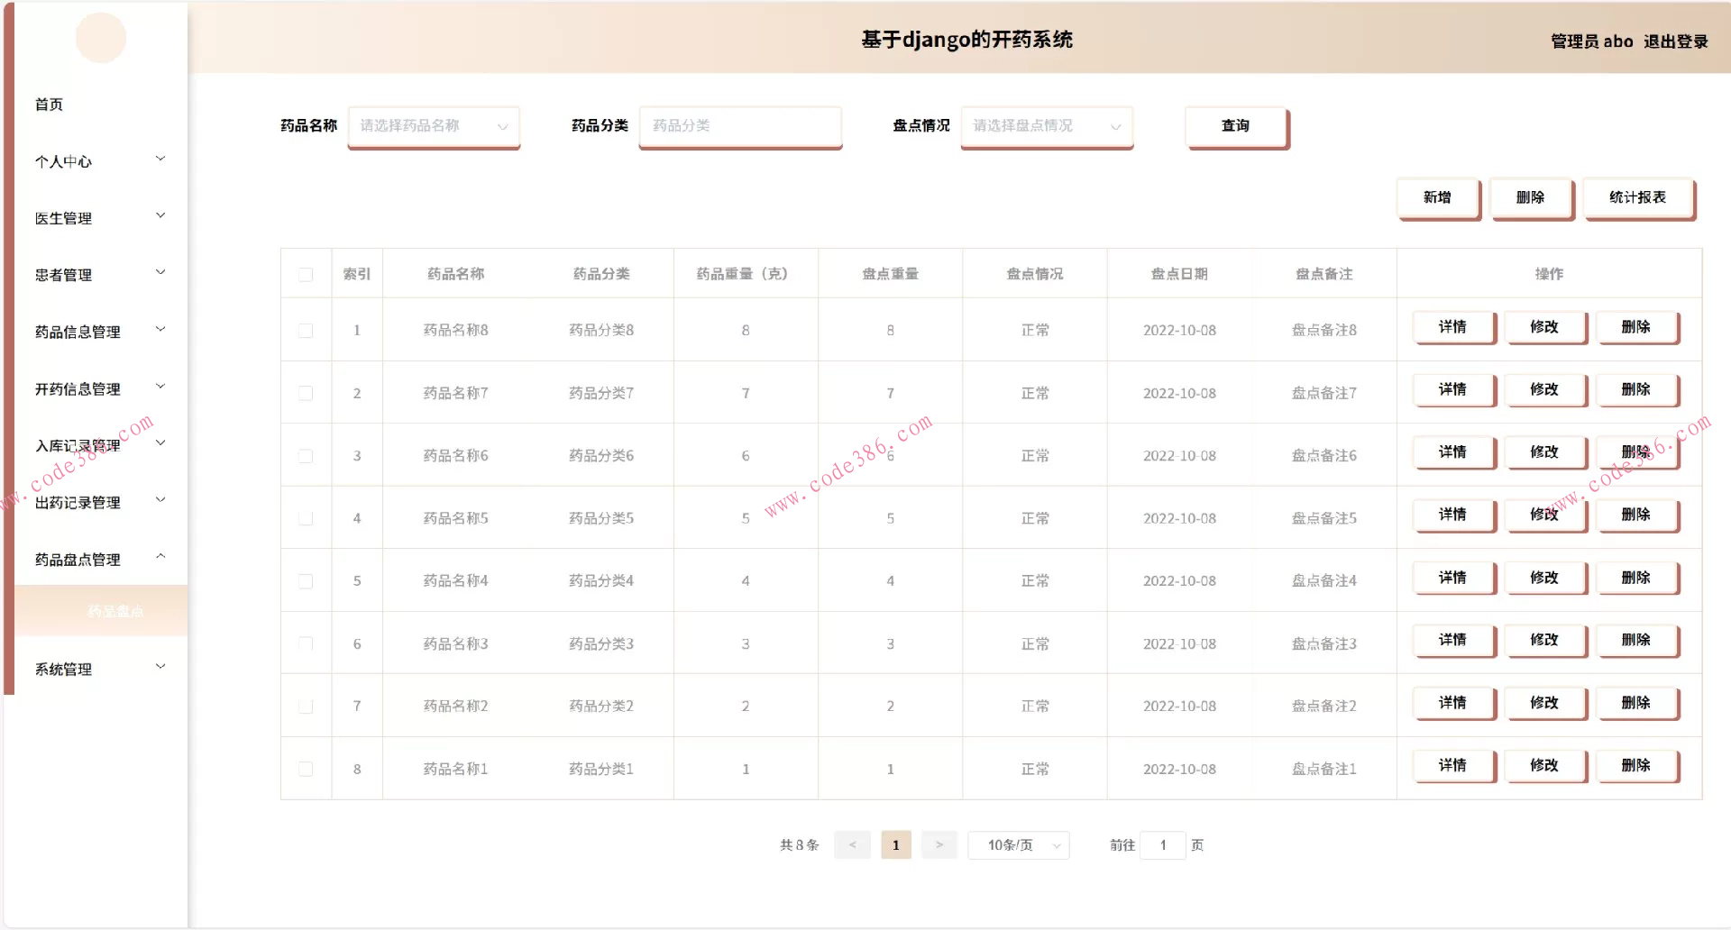Click the next page arrow in pagination
This screenshot has width=1731, height=930.
pos(939,844)
